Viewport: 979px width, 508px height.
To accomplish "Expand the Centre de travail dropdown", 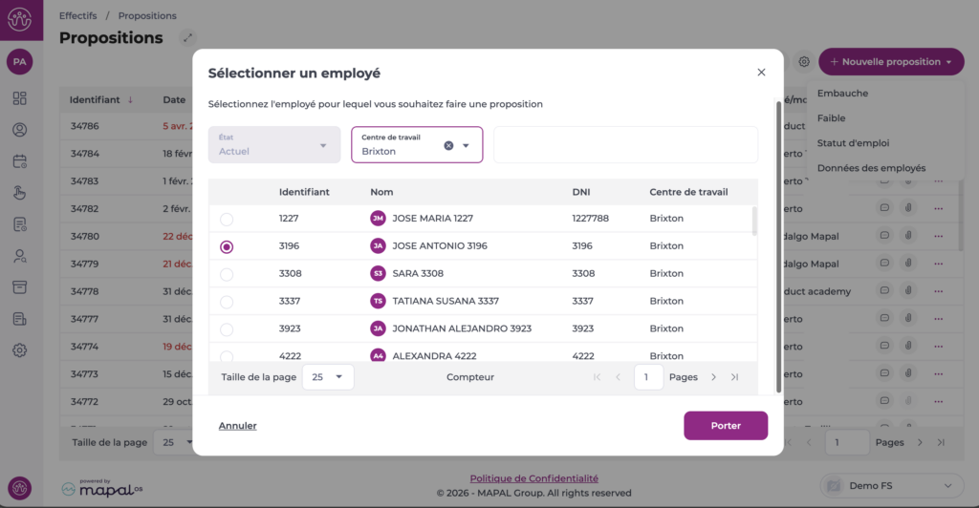I will [467, 145].
